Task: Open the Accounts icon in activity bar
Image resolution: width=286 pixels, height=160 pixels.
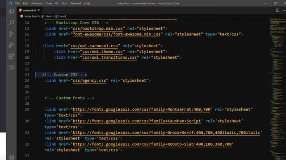Action: 11,157
